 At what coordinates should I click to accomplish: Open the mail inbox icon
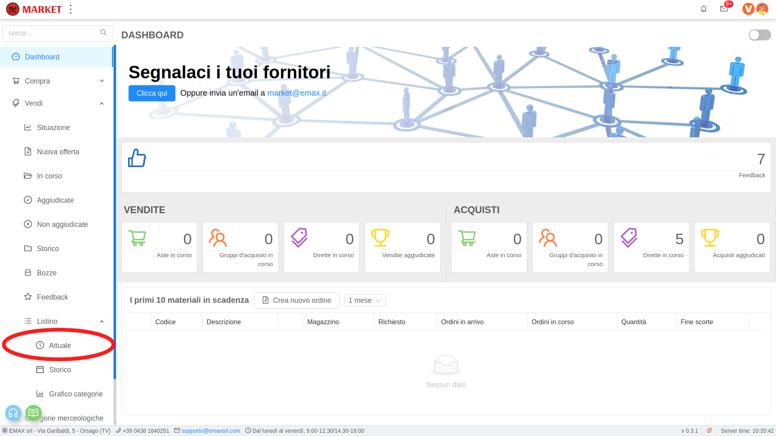tap(724, 9)
